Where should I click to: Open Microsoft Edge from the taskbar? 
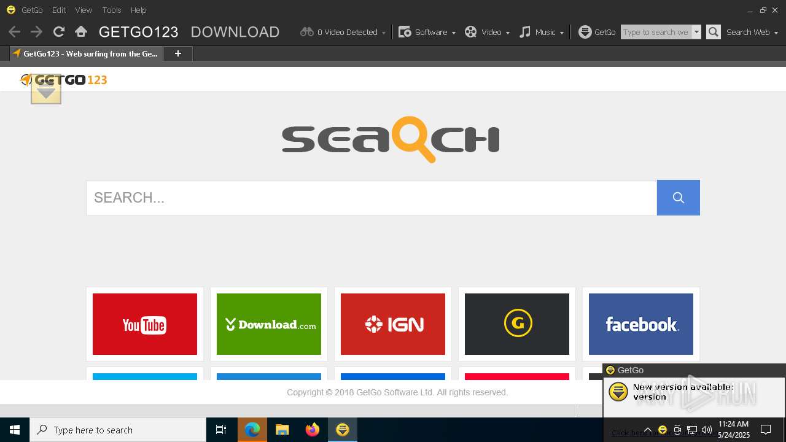(252, 430)
